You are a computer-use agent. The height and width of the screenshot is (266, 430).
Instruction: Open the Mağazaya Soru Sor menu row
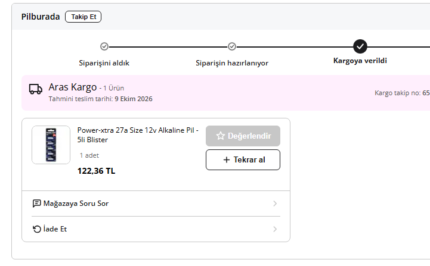point(156,204)
